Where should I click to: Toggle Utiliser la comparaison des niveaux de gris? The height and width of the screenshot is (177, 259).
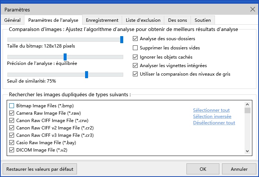click(x=135, y=74)
